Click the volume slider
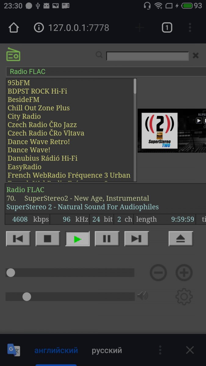206x366 pixels. tap(70, 296)
